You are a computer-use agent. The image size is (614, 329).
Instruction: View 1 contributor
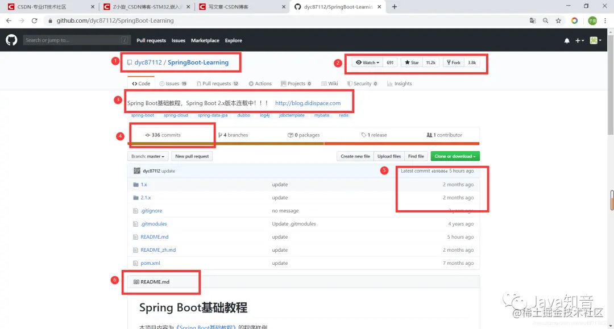point(444,135)
